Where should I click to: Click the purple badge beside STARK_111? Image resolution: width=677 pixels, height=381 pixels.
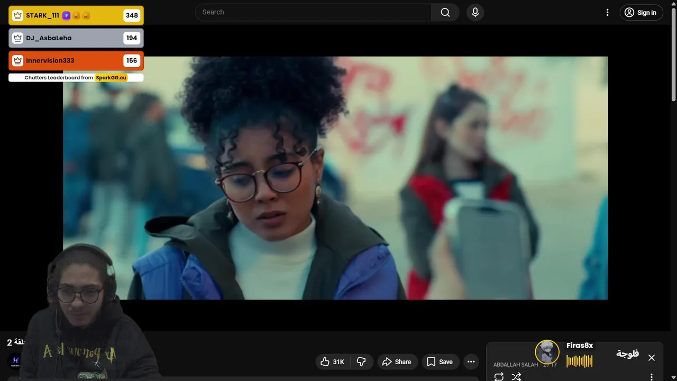pyautogui.click(x=66, y=15)
